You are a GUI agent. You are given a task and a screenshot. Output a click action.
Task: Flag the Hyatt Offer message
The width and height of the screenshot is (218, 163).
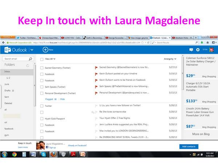coord(96,118)
